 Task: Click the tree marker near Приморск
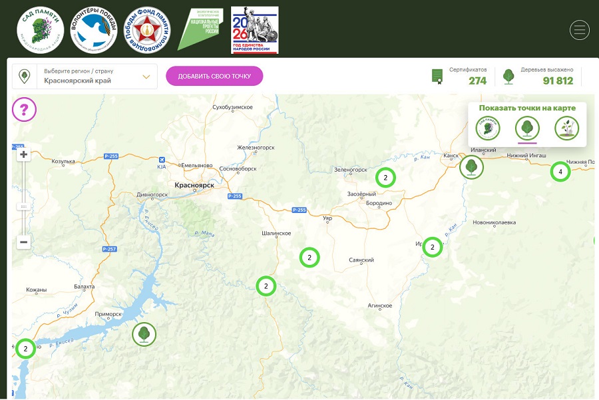[144, 333]
